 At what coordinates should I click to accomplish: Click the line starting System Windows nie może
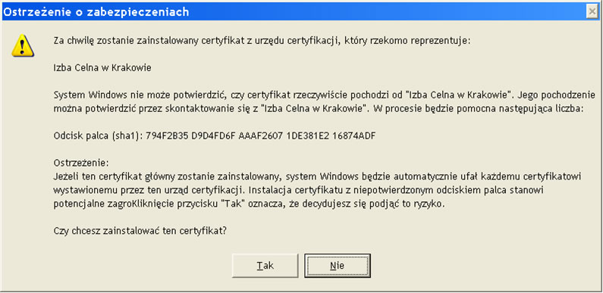pos(324,95)
